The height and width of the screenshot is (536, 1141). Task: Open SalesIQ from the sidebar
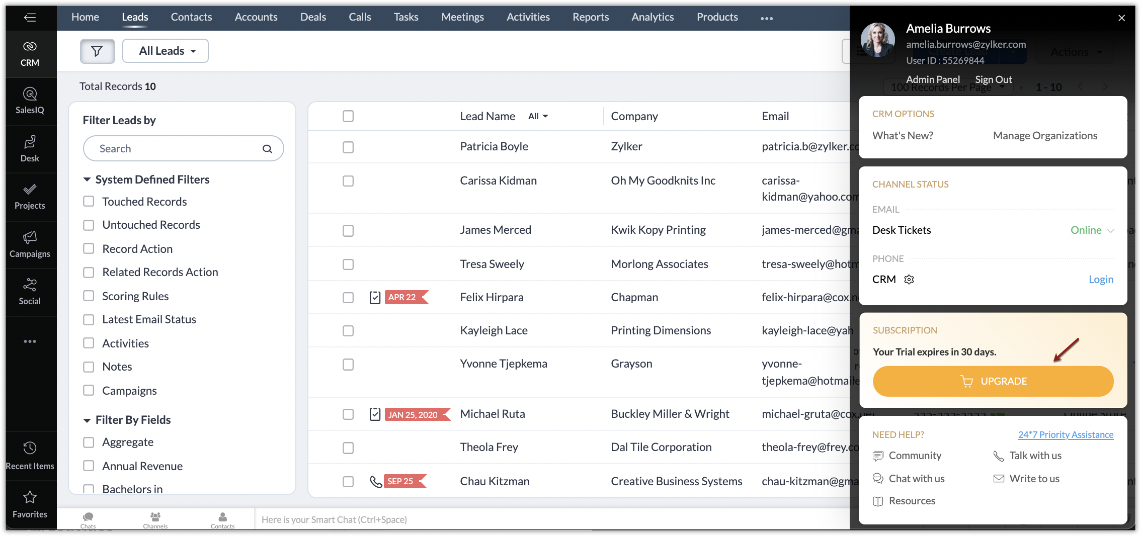[30, 101]
